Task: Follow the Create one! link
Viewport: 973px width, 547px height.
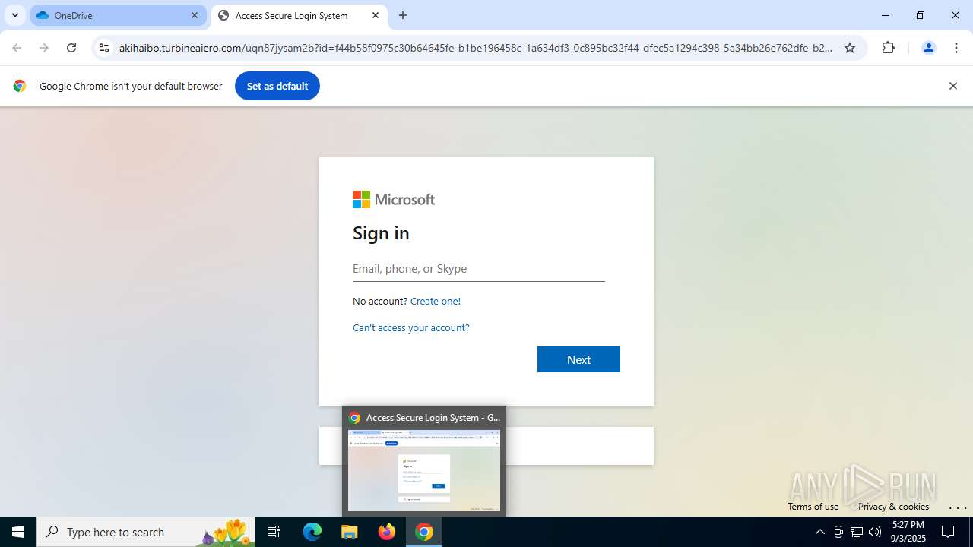Action: click(436, 301)
